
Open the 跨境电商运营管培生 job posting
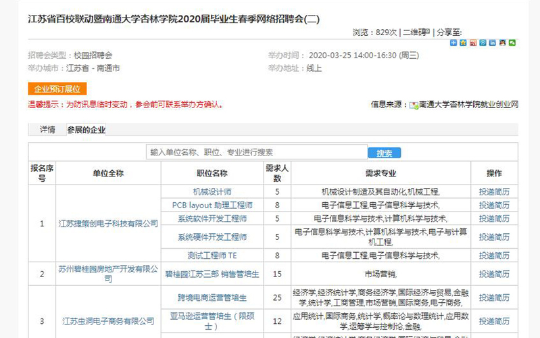pos(212,297)
